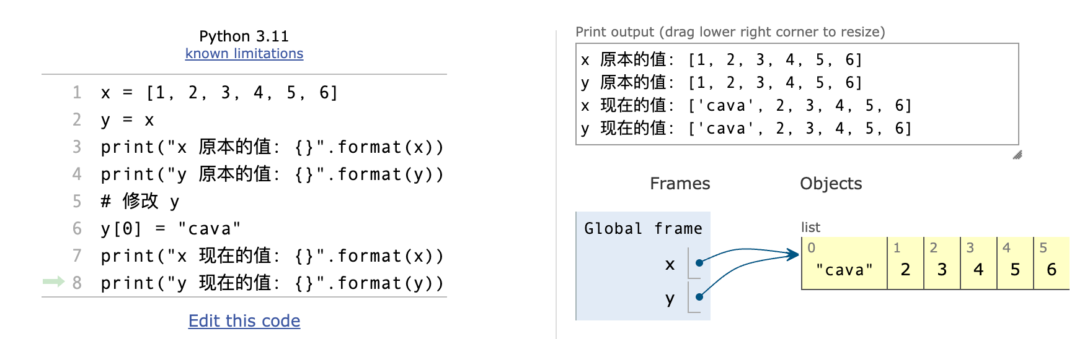Click code line y = x

pyautogui.click(x=128, y=120)
